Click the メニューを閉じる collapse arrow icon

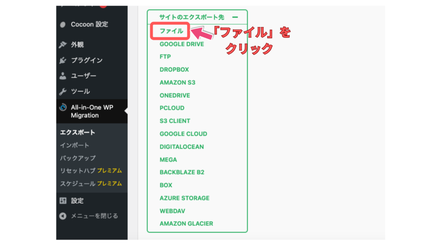click(x=63, y=216)
